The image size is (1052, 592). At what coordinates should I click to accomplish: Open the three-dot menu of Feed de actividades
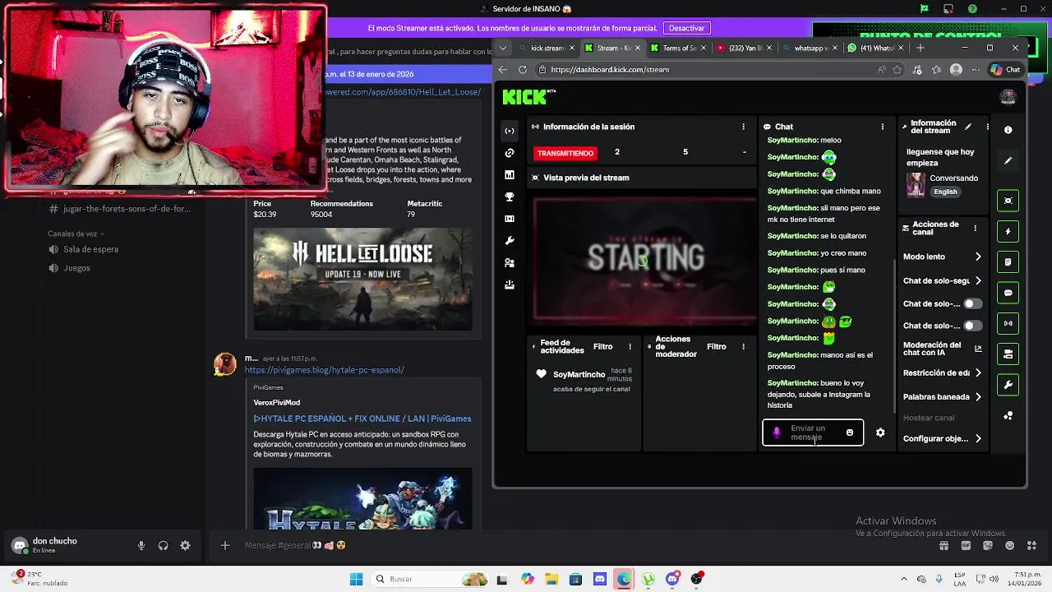pyautogui.click(x=630, y=346)
